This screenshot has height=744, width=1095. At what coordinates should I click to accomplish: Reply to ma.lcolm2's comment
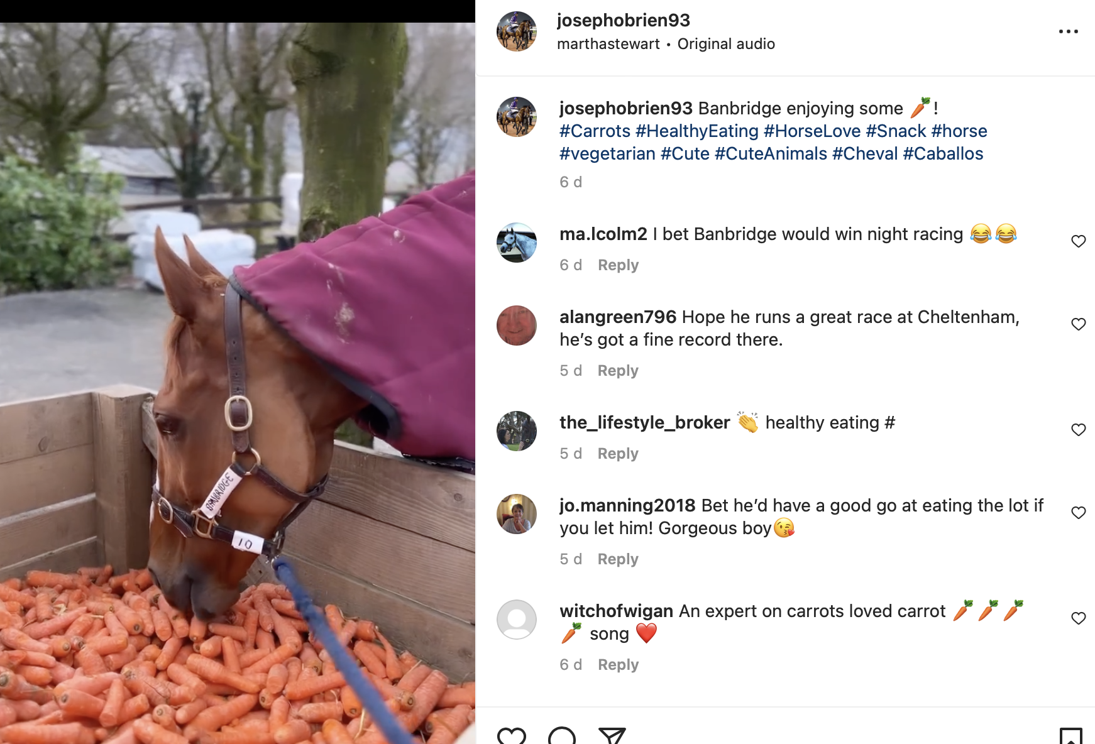click(618, 265)
